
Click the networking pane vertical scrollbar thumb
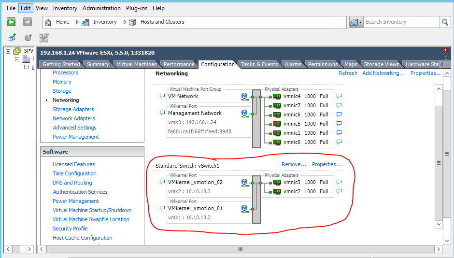tap(439, 163)
